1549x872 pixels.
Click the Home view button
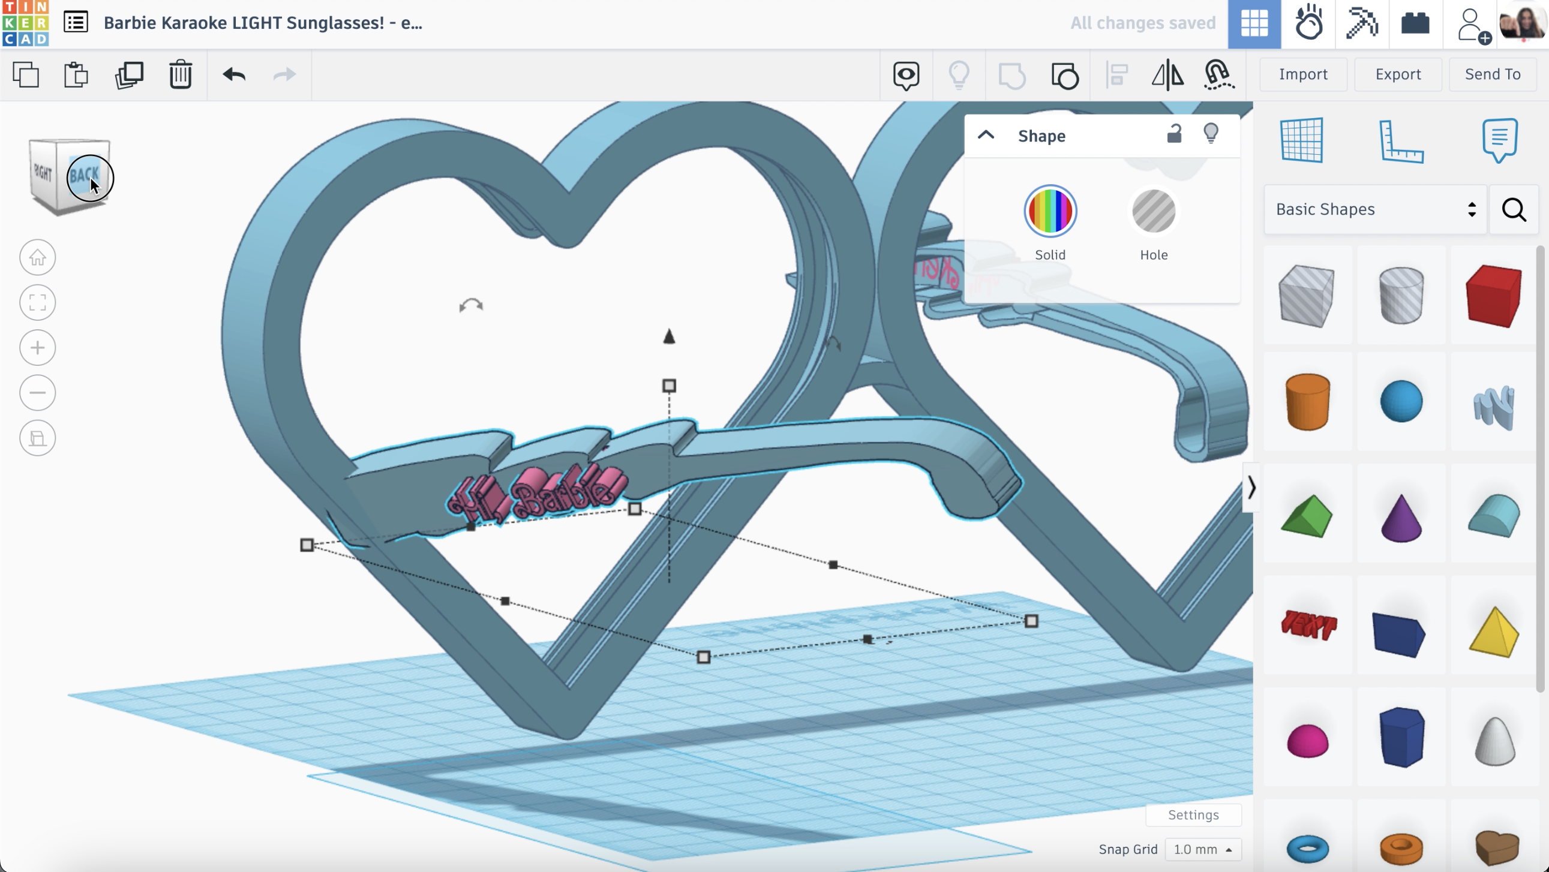point(38,257)
